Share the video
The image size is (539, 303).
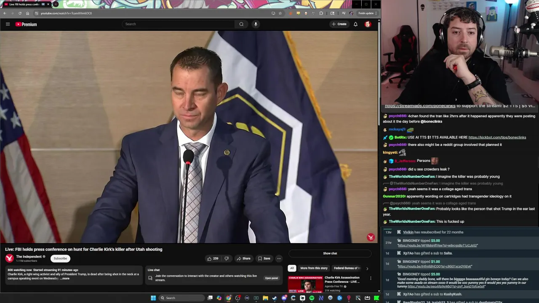[x=243, y=258]
